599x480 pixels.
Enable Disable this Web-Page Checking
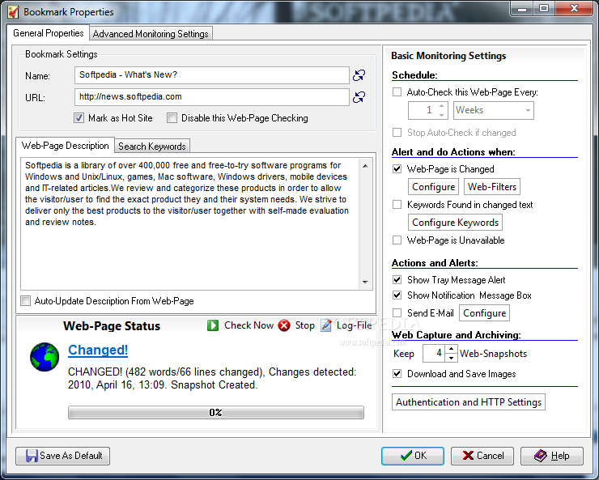tap(172, 118)
